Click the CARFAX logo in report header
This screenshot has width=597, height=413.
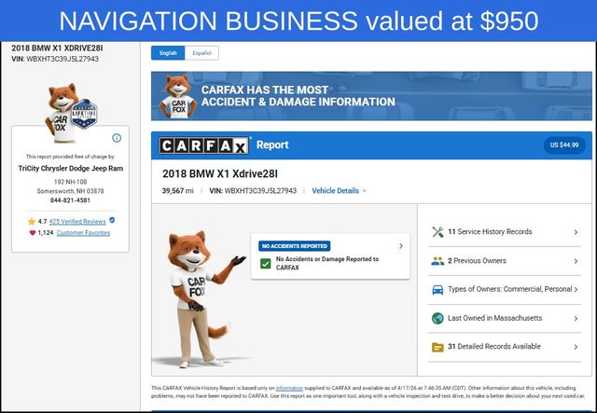click(x=204, y=145)
